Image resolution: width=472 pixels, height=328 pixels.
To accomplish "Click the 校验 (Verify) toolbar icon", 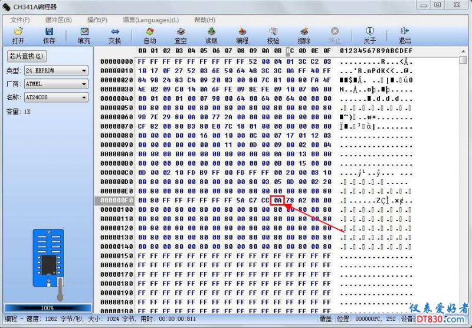I will (x=273, y=35).
